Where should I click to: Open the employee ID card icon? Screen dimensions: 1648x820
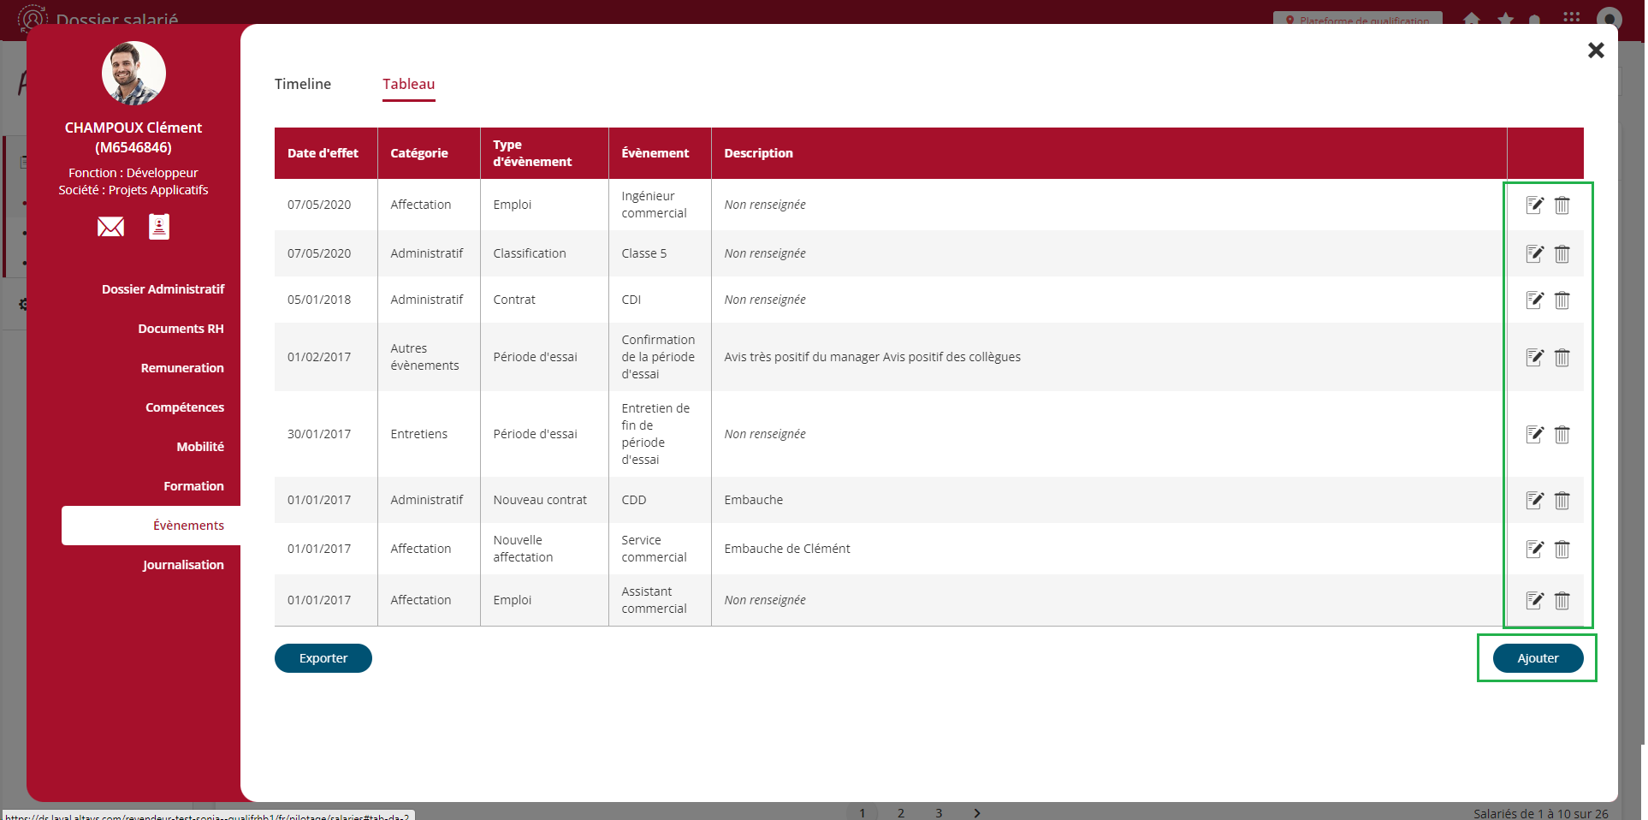click(x=159, y=227)
